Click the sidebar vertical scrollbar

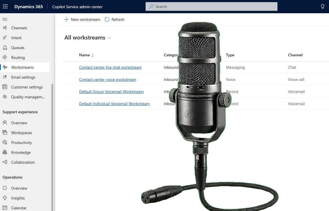(52, 141)
